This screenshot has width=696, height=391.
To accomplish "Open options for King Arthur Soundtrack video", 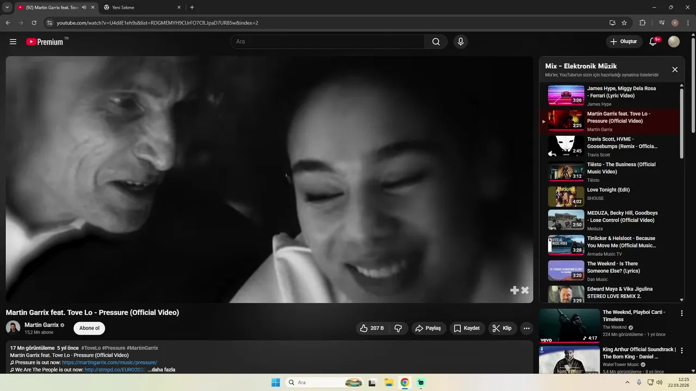I will (x=682, y=350).
